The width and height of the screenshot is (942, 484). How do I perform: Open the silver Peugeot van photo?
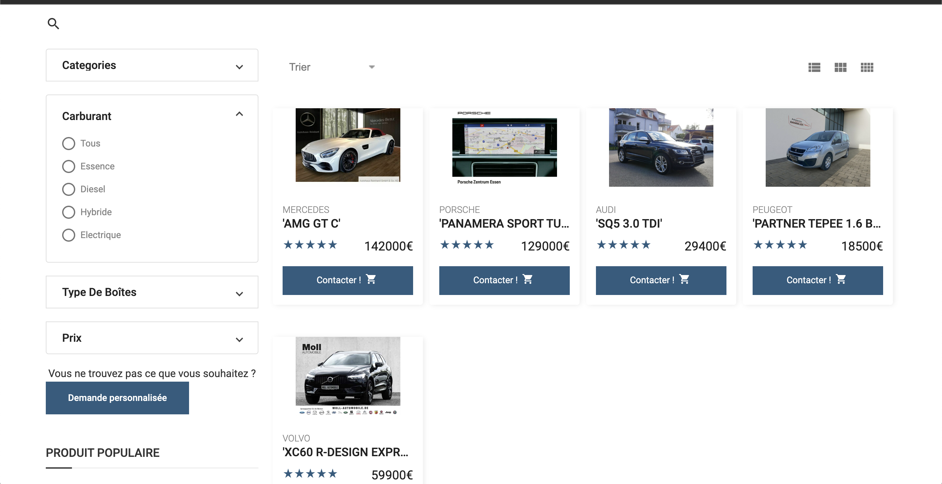click(818, 147)
